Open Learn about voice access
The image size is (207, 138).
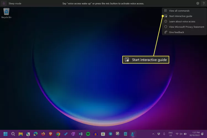click(182, 22)
